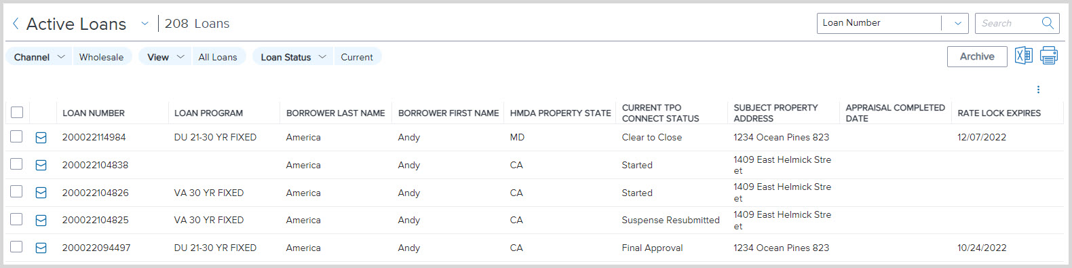The height and width of the screenshot is (268, 1072).
Task: Open the three-dot column options menu
Action: pyautogui.click(x=1038, y=90)
